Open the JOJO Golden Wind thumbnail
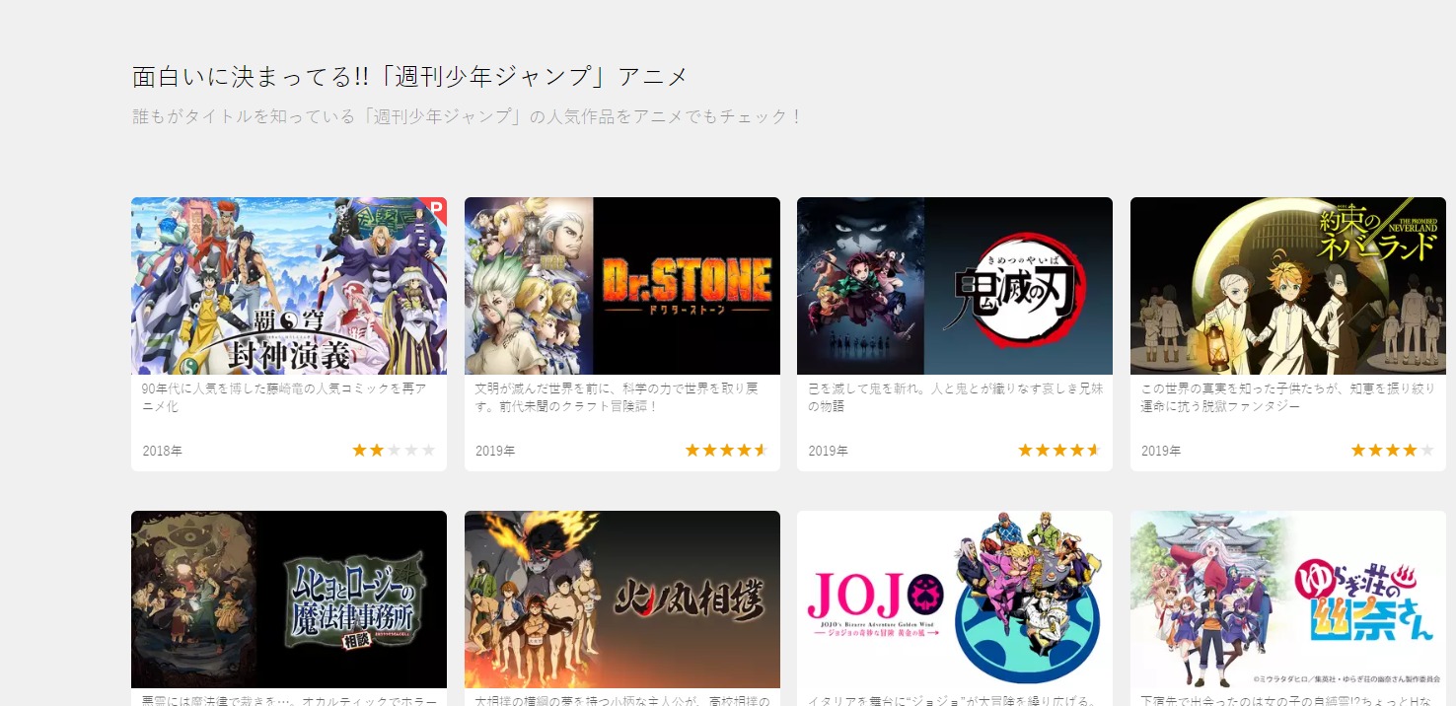Screen dimensions: 1456x706 (x=955, y=600)
